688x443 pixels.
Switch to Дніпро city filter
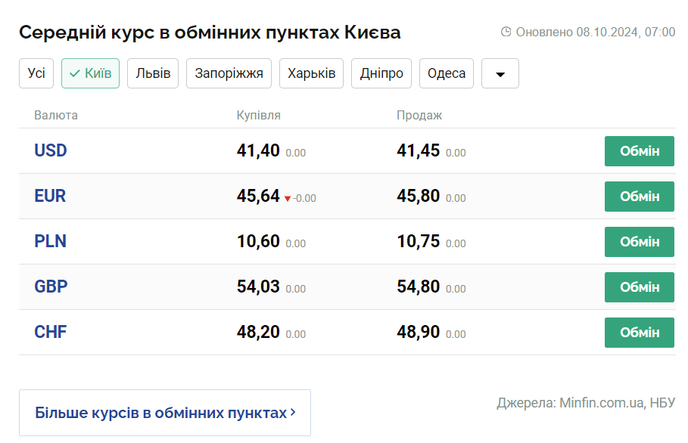pyautogui.click(x=381, y=73)
